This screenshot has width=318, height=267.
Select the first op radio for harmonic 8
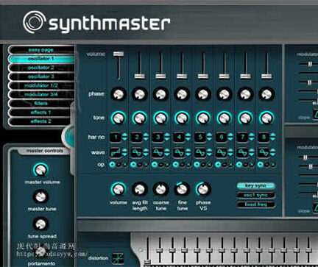(x=261, y=165)
